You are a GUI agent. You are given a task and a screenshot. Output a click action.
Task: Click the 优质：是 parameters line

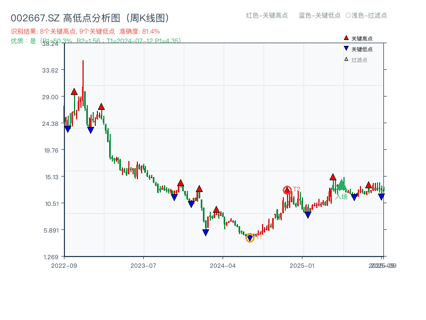click(x=95, y=41)
